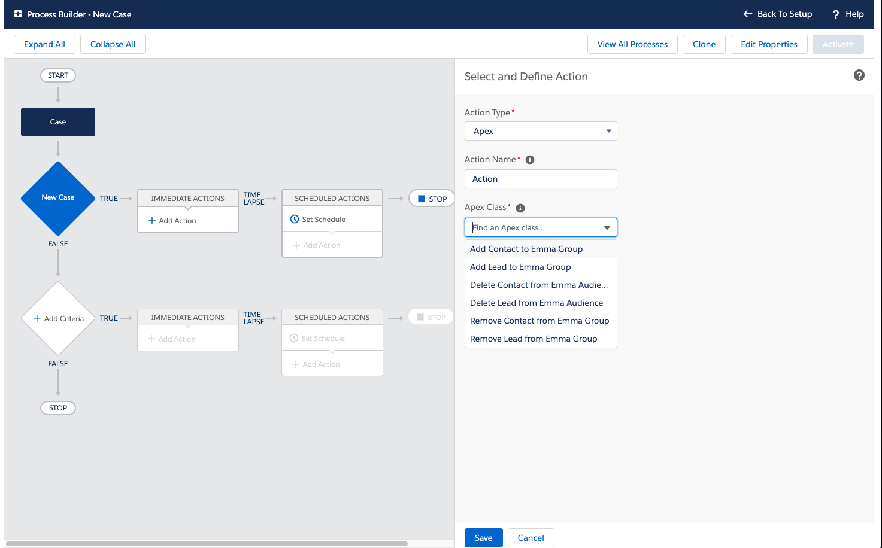The width and height of the screenshot is (882, 548).
Task: Click the plus icon to Add Action
Action: coord(152,220)
